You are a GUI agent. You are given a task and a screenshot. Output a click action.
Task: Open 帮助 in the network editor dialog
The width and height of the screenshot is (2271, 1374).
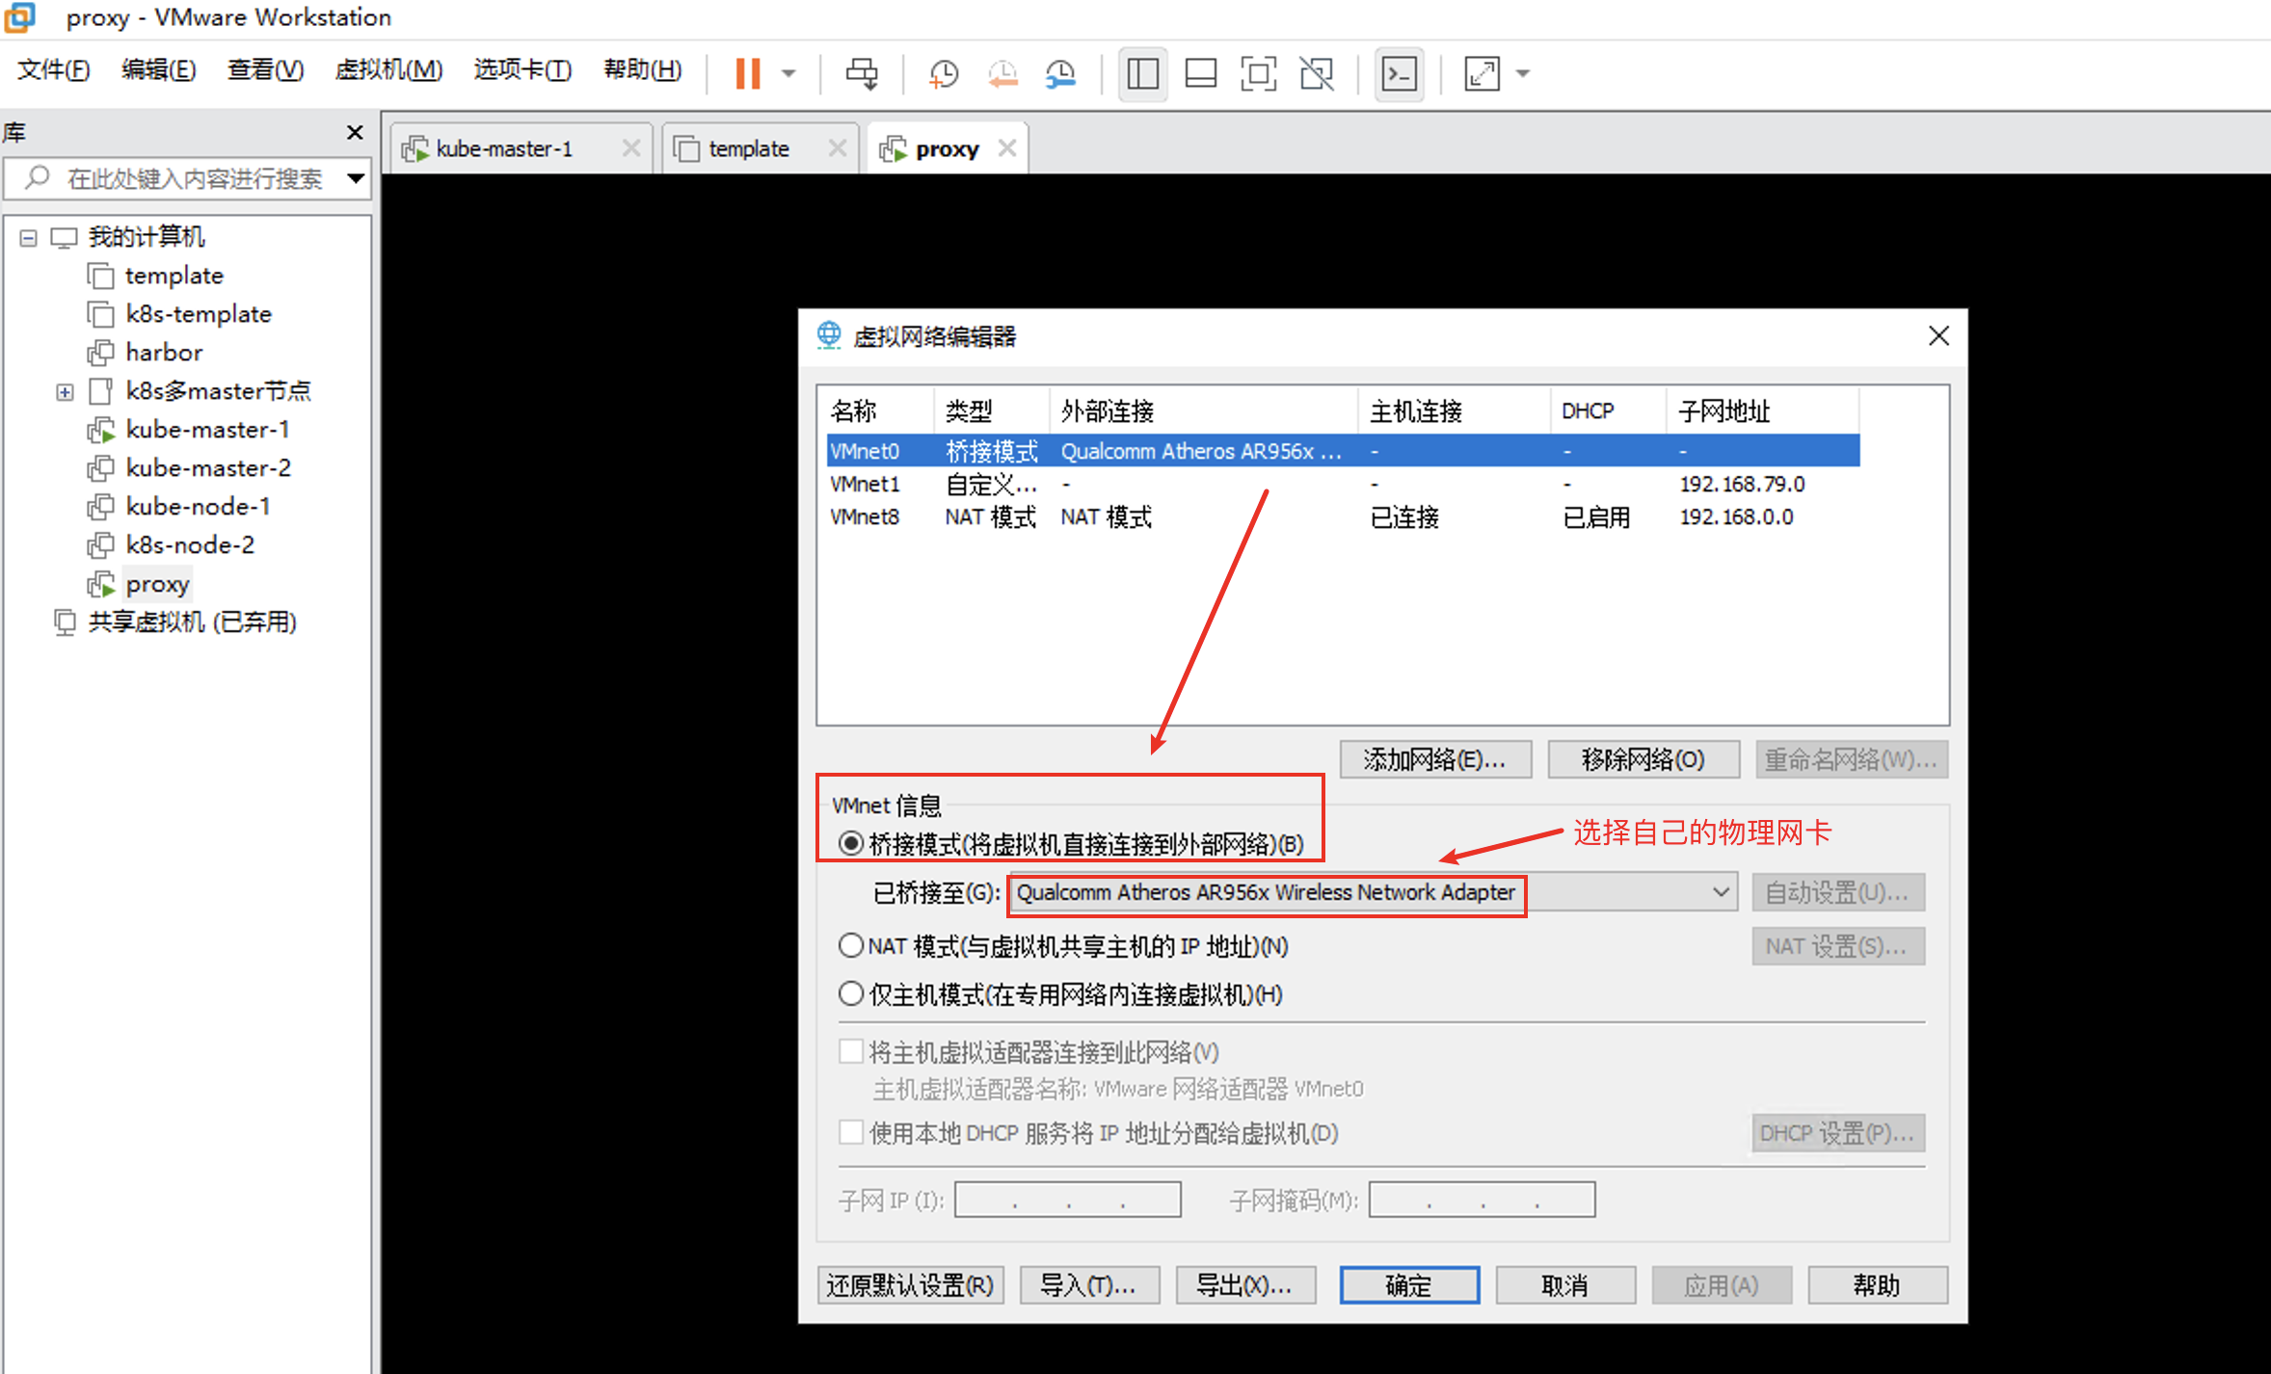pos(1877,1285)
